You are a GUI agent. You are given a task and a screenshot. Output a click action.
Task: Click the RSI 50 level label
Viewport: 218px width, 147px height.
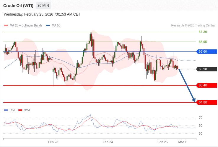[x=201, y=126]
